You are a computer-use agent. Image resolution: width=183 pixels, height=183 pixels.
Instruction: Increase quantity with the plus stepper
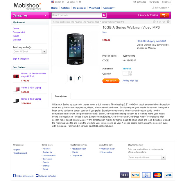(x=130, y=72)
